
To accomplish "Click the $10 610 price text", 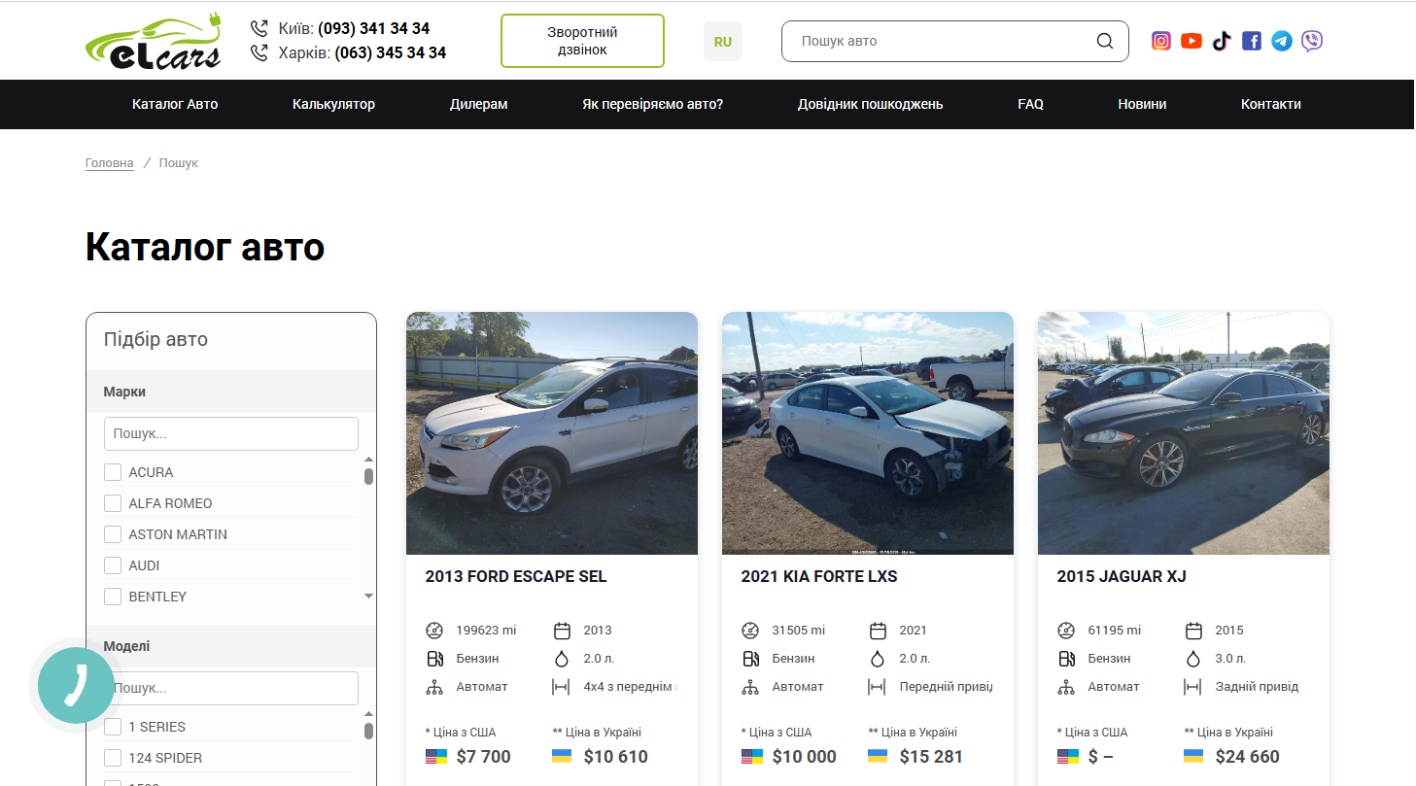I will 616,756.
